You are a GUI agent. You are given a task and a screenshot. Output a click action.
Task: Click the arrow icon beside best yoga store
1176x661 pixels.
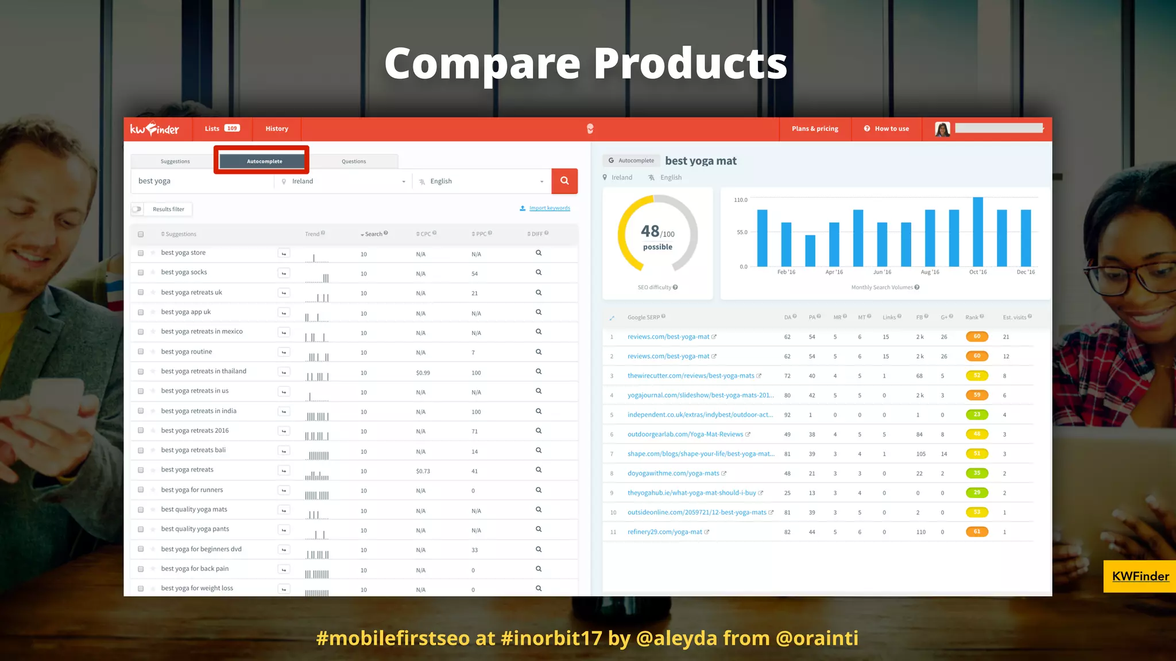coord(284,254)
